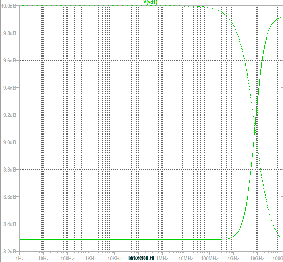Image resolution: width=283 pixels, height=262 pixels.
Task: Click the 1KHz frequency axis label
Action: point(91,258)
